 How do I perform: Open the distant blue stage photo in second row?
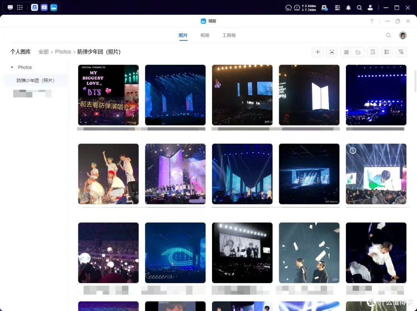[309, 174]
